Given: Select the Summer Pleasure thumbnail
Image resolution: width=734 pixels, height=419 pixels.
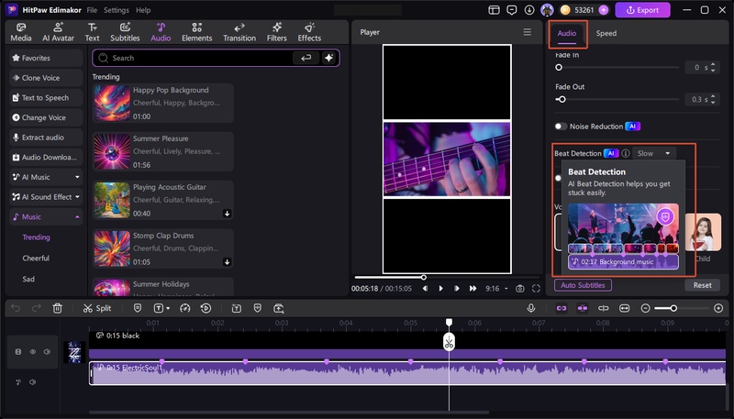Looking at the screenshot, I should pos(112,151).
